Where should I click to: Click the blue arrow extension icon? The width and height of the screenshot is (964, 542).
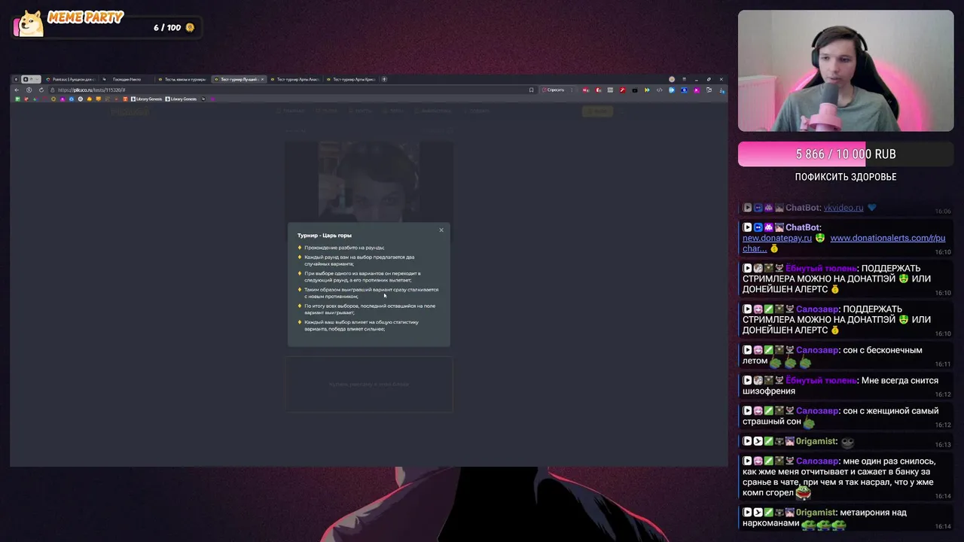[x=672, y=90]
